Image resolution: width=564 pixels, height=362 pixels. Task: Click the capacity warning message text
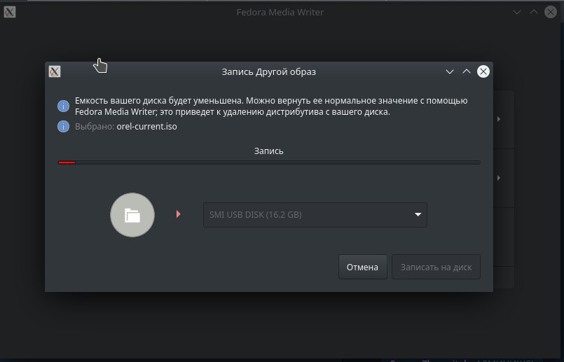coord(271,106)
